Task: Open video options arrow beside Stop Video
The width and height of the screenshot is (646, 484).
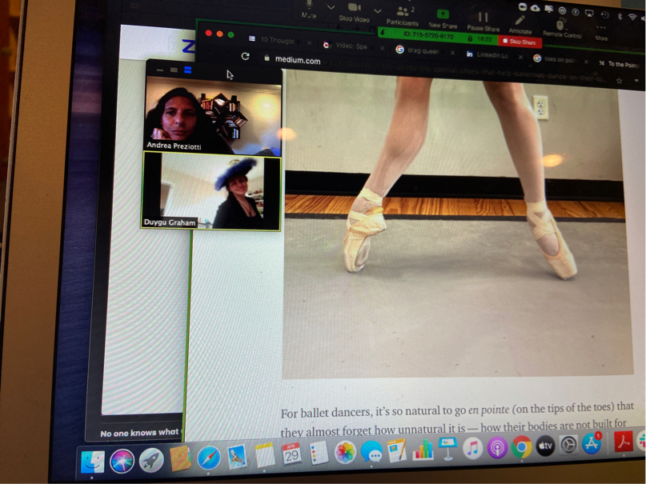Action: 377,11
